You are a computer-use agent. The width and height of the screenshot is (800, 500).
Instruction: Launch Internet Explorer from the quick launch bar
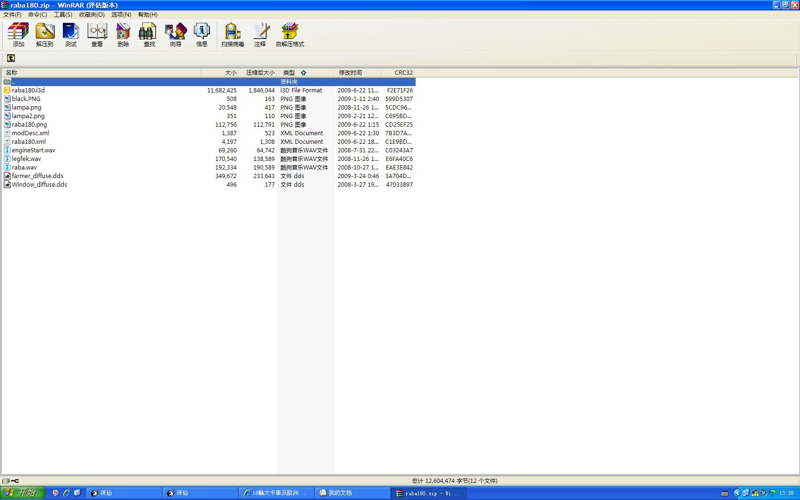67,493
